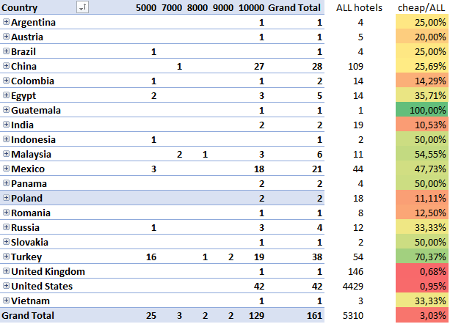The image size is (450, 324).
Task: Select the 5000 column header
Action: tap(146, 7)
